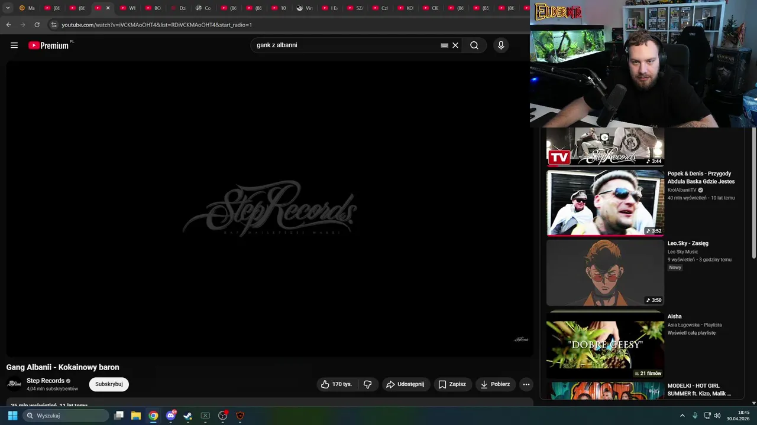Image resolution: width=757 pixels, height=425 pixels.
Task: Open the orange shield app in the taskbar
Action: [x=240, y=416]
